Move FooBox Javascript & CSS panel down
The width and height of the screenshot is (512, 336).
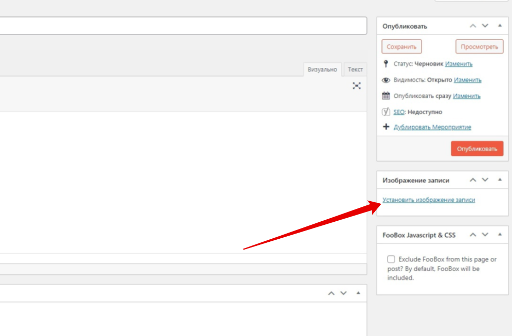tap(485, 235)
